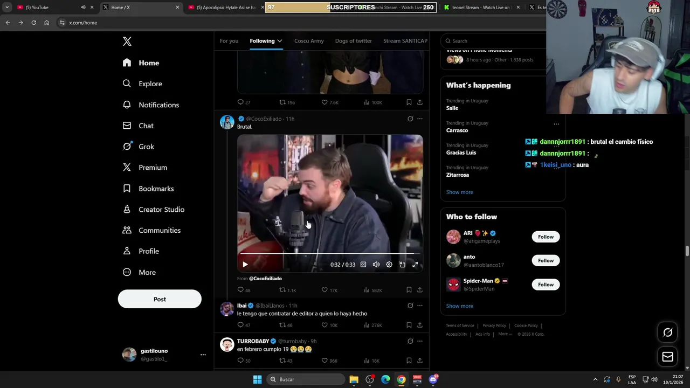Screen dimensions: 690x388
Task: Open Show more under Who to follow
Action: click(459, 306)
